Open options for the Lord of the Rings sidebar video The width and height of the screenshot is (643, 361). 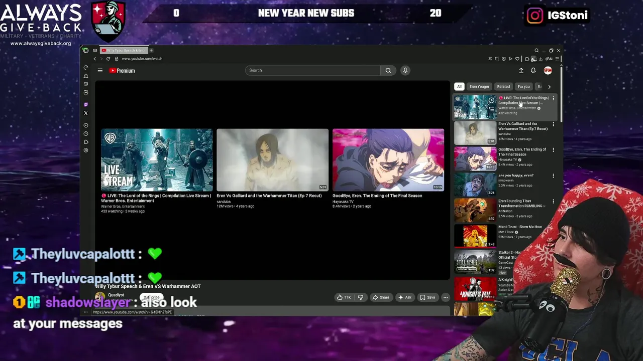553,98
